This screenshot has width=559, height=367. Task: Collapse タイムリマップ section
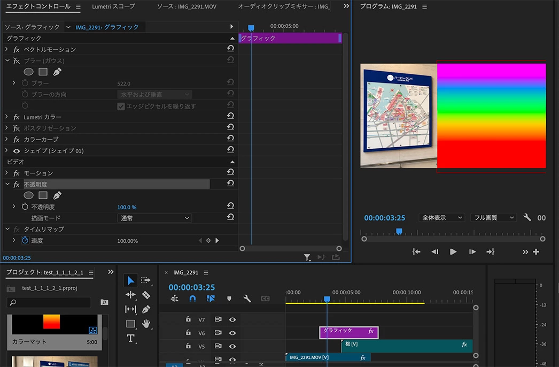(x=7, y=229)
